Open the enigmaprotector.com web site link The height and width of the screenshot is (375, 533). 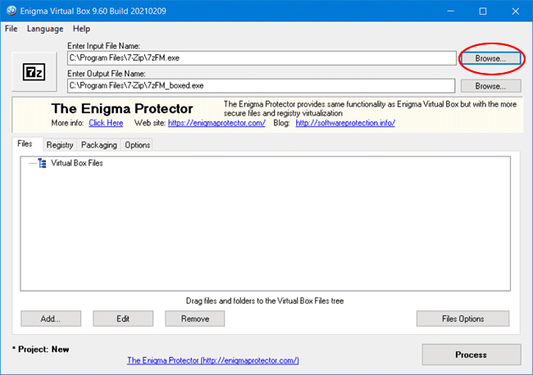click(x=222, y=123)
